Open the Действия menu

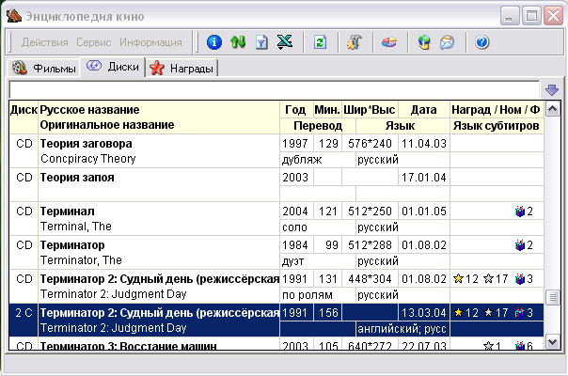[x=45, y=42]
